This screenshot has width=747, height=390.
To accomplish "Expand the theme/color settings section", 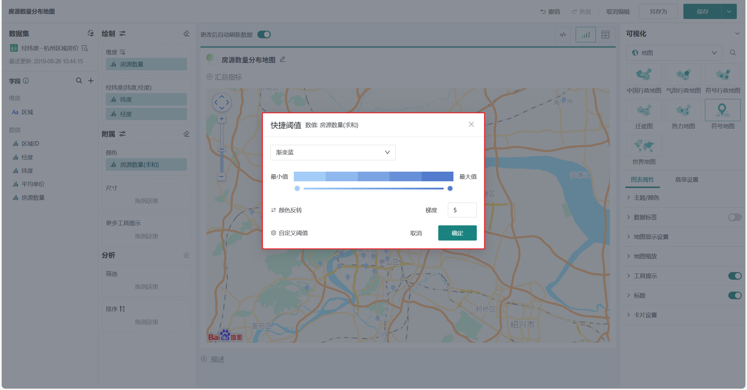I will 646,198.
